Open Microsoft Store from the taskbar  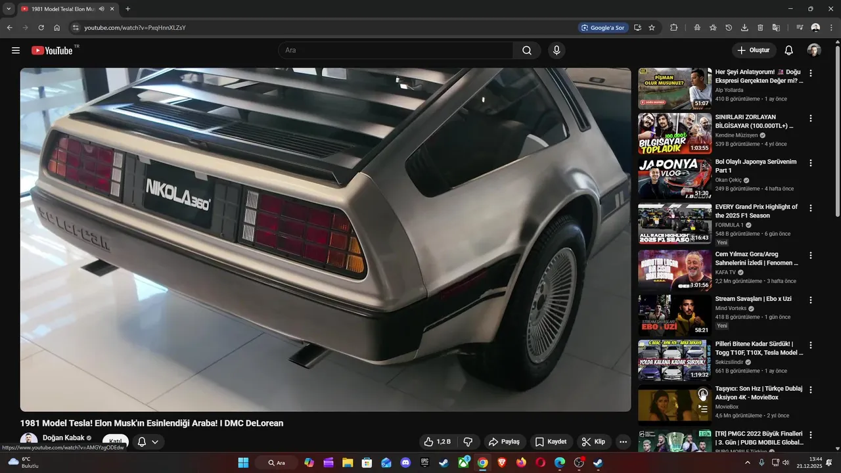click(x=367, y=462)
